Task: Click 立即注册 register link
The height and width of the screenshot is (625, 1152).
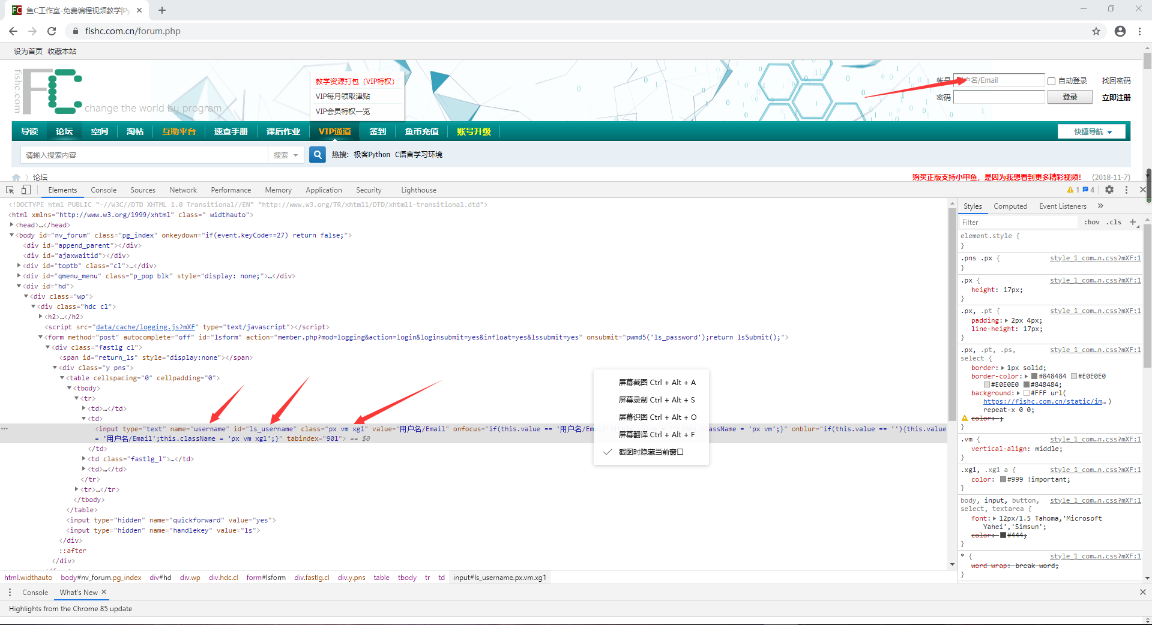Action: tap(1116, 97)
